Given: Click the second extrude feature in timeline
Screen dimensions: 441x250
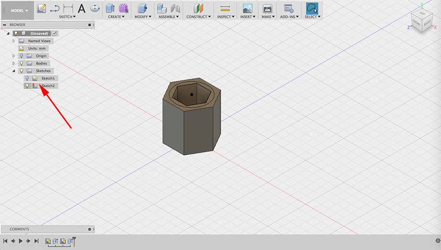Looking at the screenshot, I should pos(70,241).
